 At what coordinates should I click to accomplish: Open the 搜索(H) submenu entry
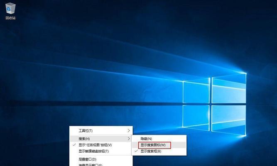[x=101, y=139]
